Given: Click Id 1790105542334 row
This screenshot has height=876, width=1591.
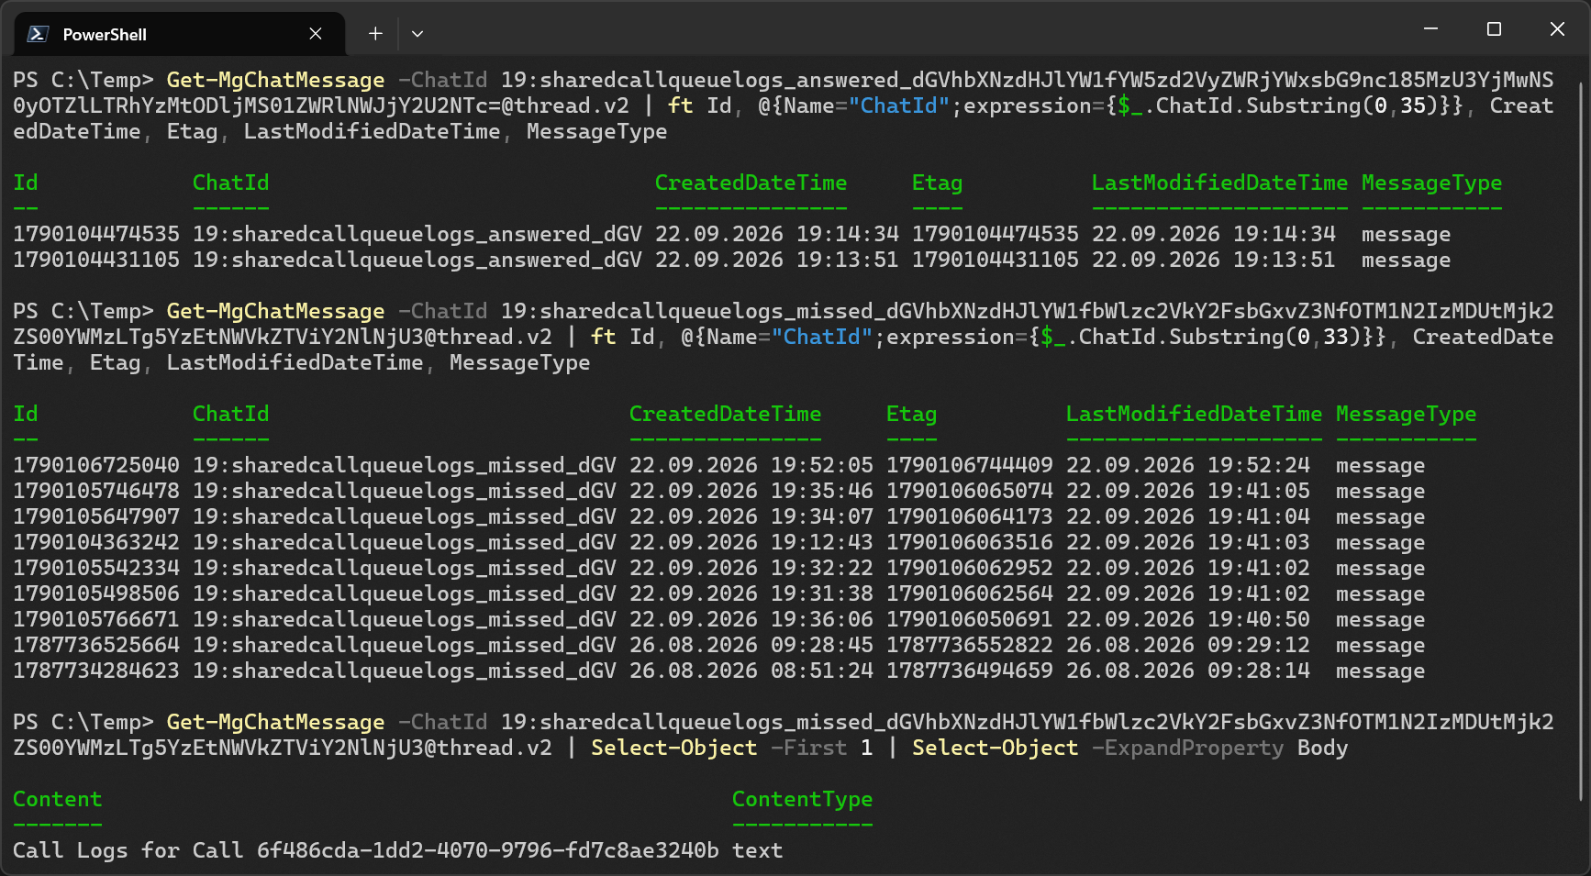Looking at the screenshot, I should (x=96, y=568).
